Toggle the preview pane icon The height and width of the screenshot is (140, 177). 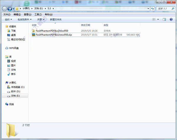[164, 19]
